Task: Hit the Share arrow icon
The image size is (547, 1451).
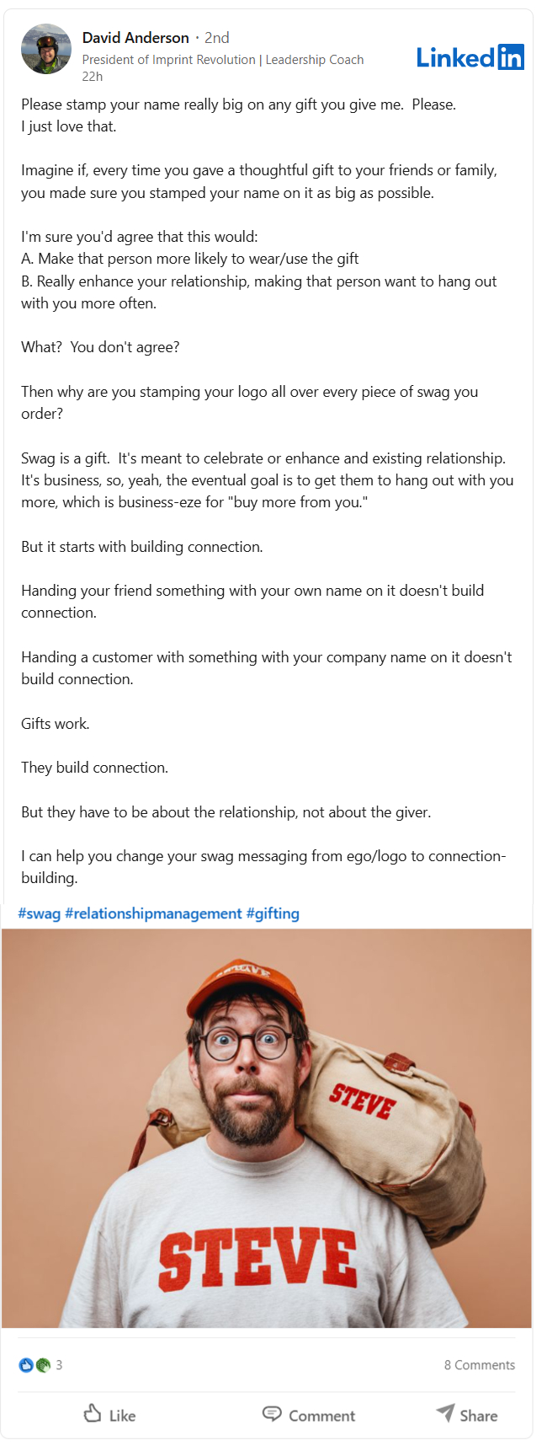Action: (445, 1413)
